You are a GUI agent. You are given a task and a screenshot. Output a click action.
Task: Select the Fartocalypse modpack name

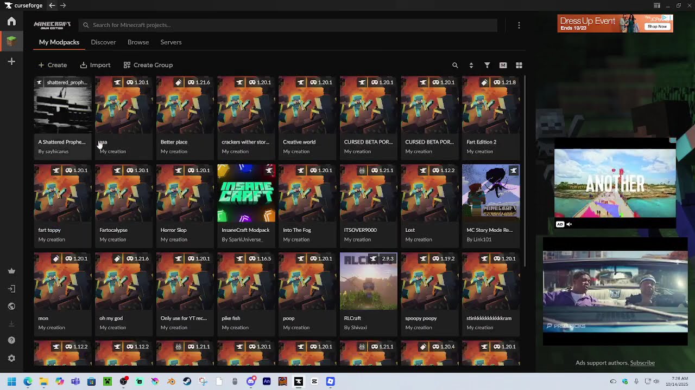point(113,230)
